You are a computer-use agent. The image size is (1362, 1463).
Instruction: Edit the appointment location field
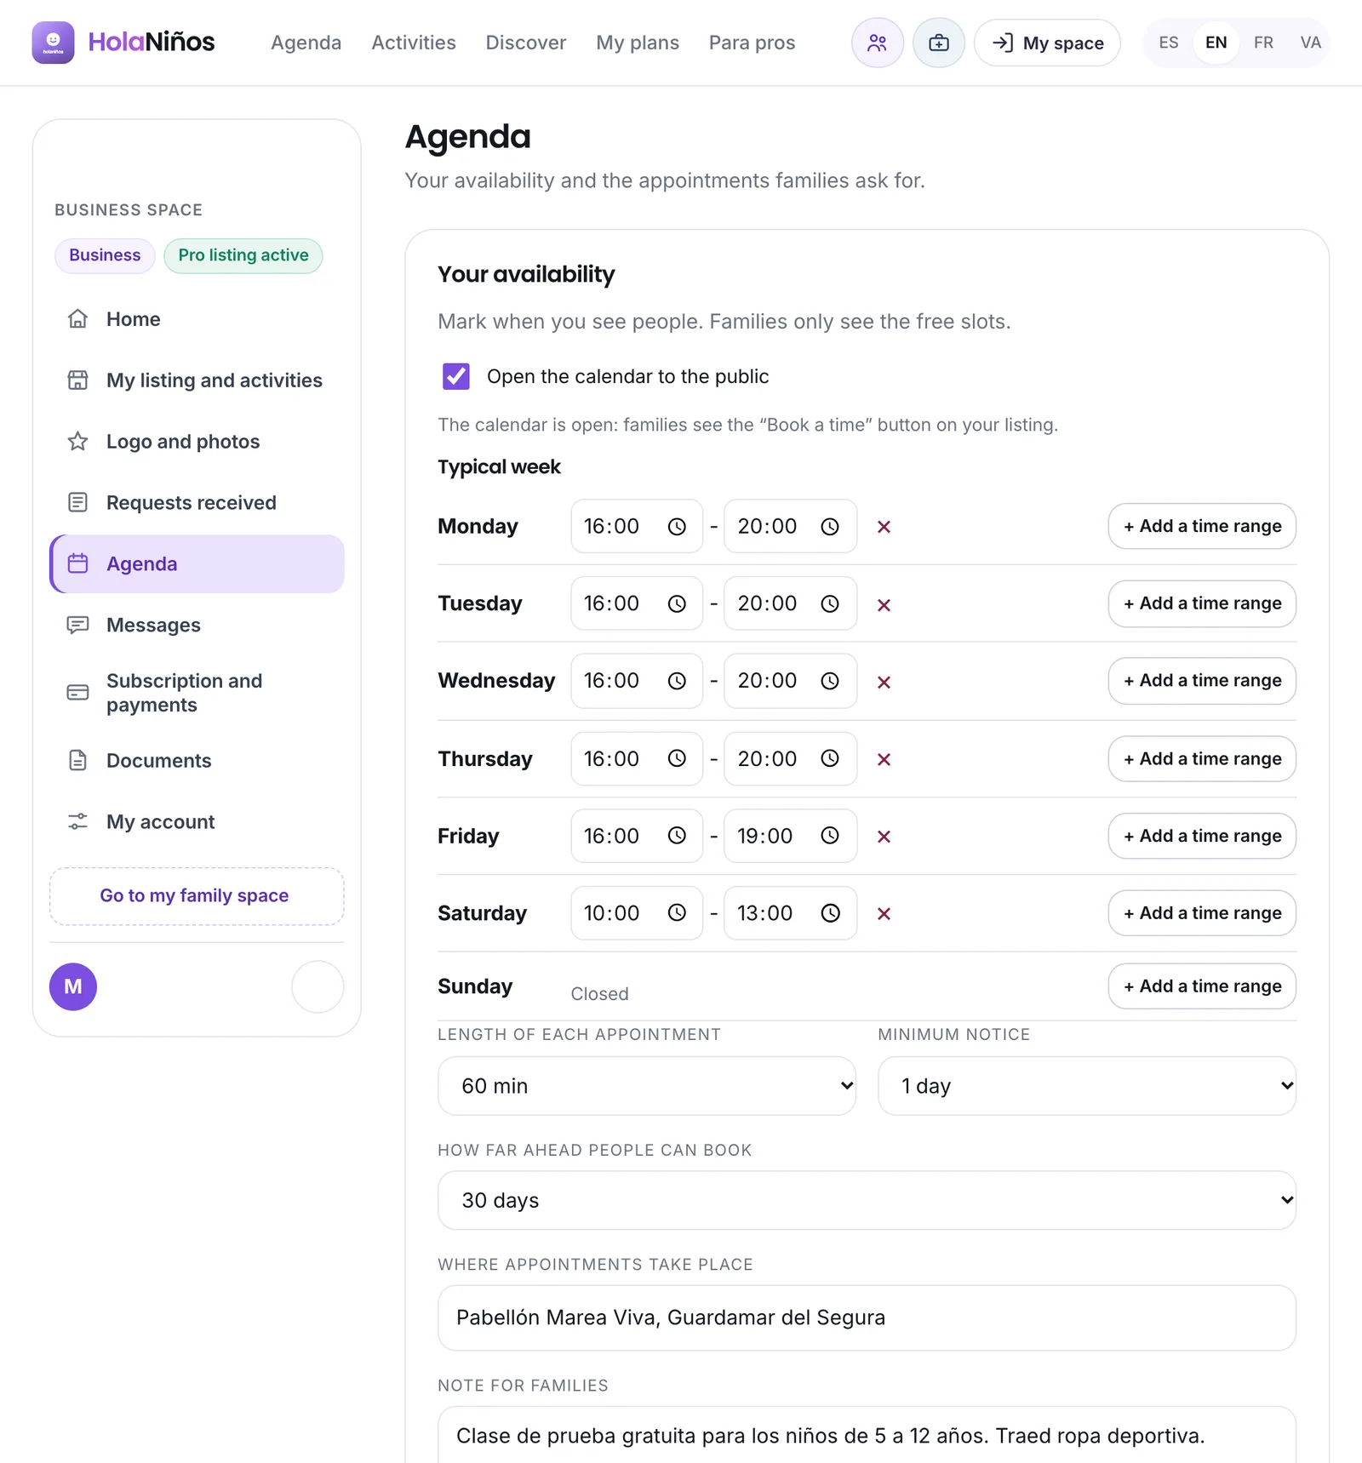tap(867, 1317)
